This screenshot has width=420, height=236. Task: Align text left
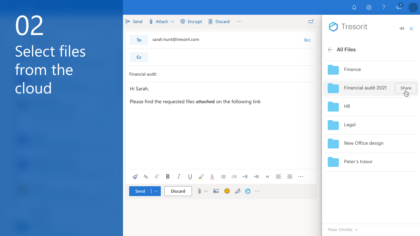[x=279, y=177]
